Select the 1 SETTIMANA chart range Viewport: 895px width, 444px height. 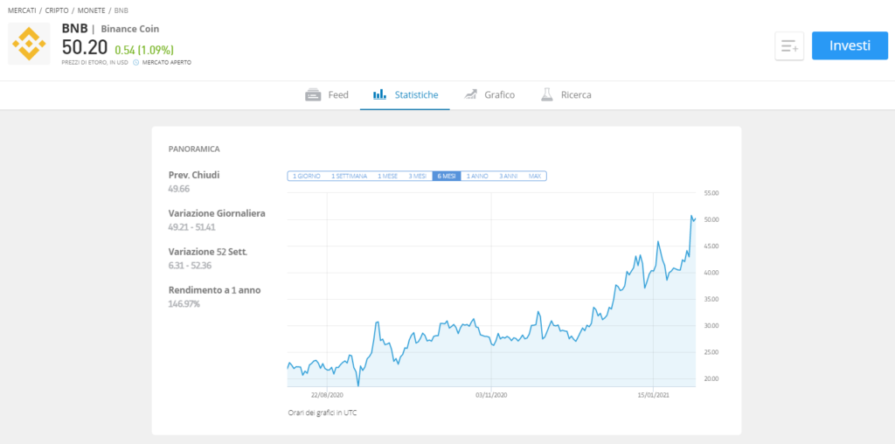pos(349,177)
